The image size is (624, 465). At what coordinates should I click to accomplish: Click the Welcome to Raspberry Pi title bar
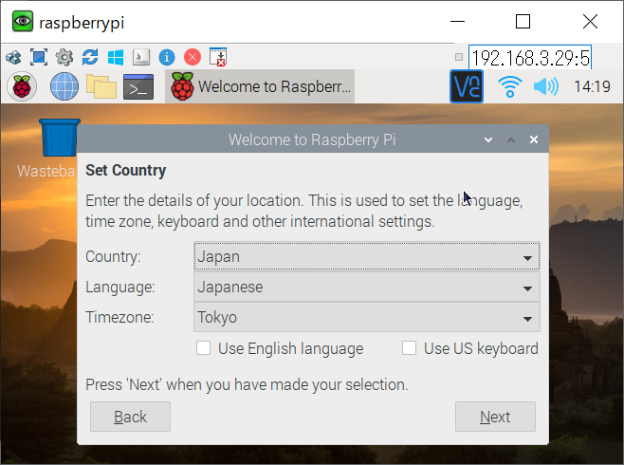pos(312,139)
